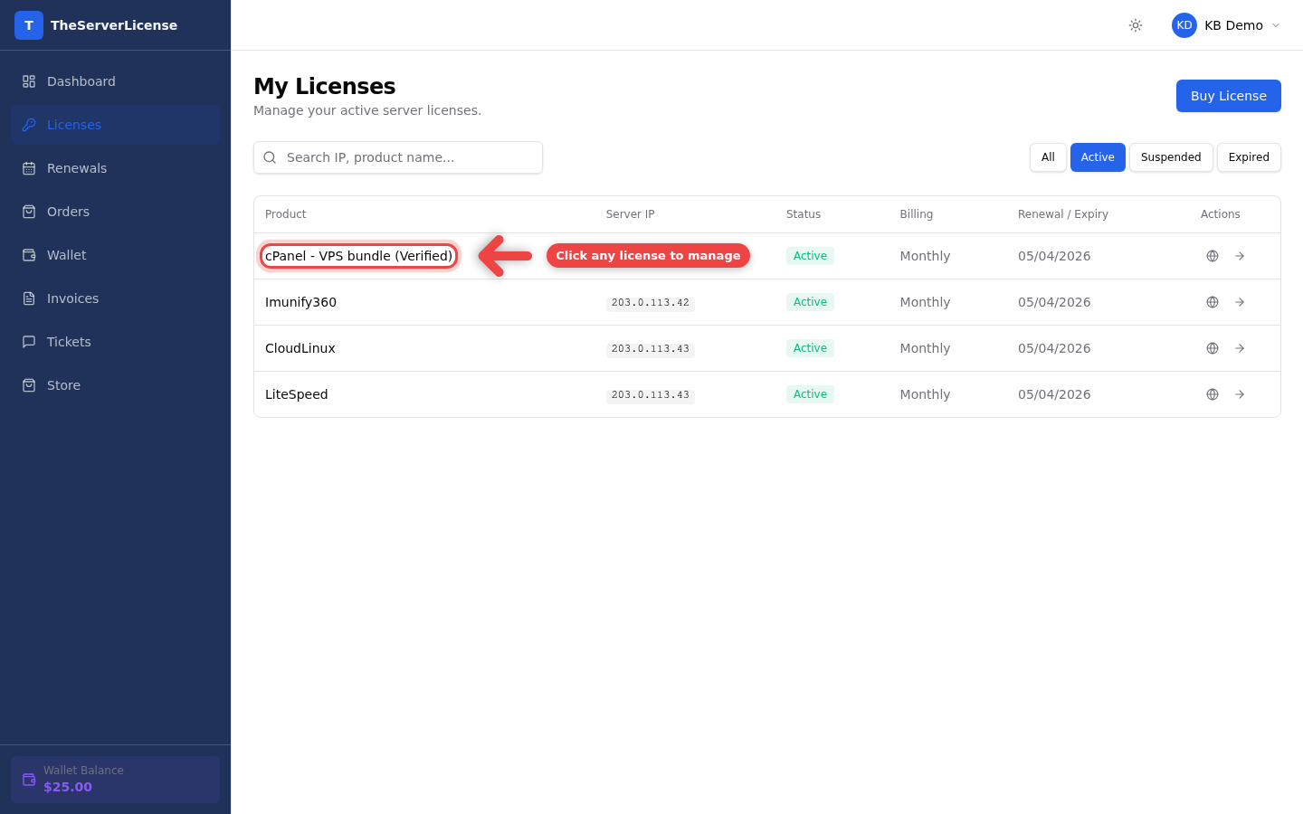This screenshot has height=814, width=1303.
Task: Open Orders page in sidebar
Action: coord(115,212)
